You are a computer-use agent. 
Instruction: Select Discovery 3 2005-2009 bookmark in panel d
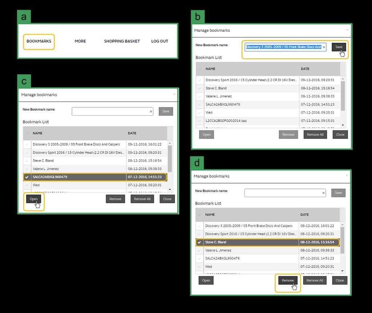click(248, 226)
